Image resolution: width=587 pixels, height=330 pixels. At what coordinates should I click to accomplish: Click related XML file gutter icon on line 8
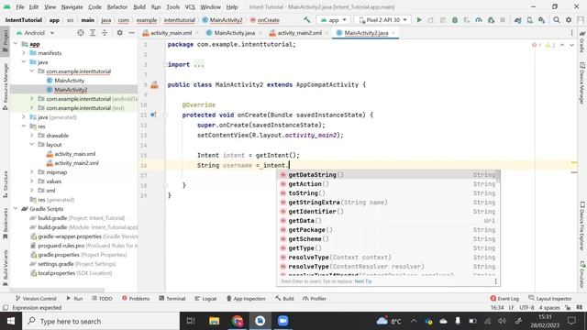[155, 85]
